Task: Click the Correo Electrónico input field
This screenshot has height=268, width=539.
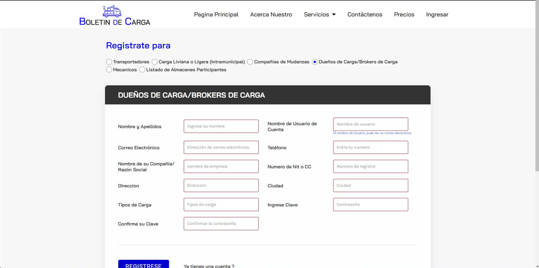Action: pyautogui.click(x=221, y=147)
